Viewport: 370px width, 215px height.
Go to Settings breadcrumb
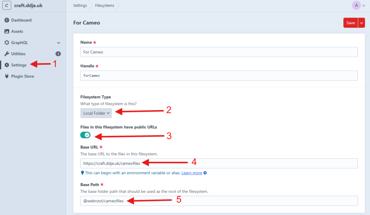[80, 6]
